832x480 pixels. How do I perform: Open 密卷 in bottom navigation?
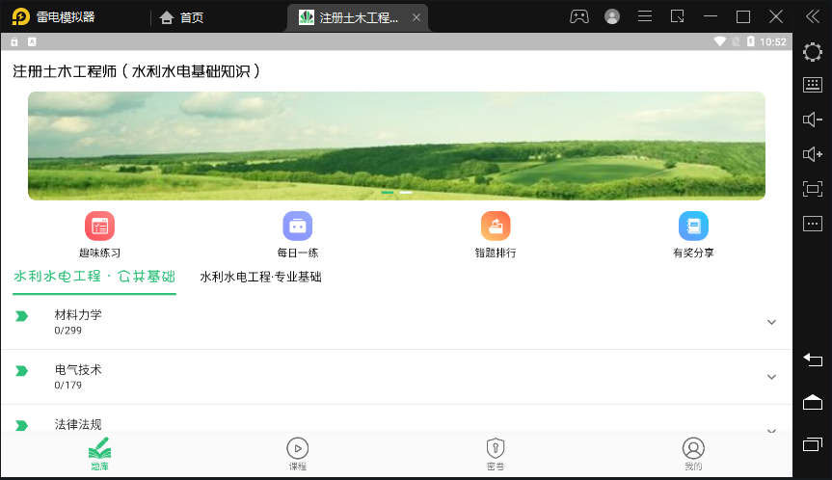(x=495, y=454)
